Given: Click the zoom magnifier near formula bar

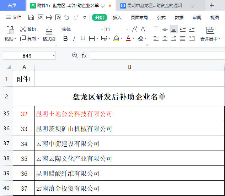Looking at the screenshot, I should coord(75,55).
